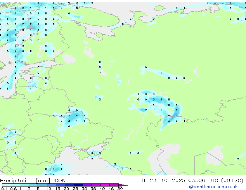Click the 0.5–1 mm legend color box
Image resolution: width=246 pixels, height=190 pixels.
click(x=16, y=185)
